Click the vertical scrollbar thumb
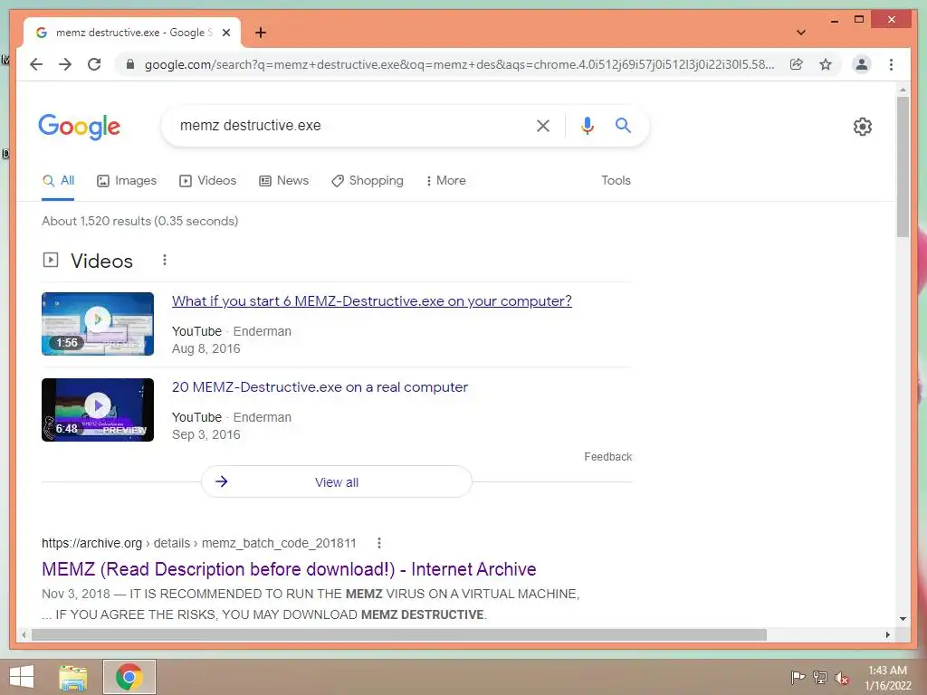This screenshot has height=695, width=927. point(903,167)
